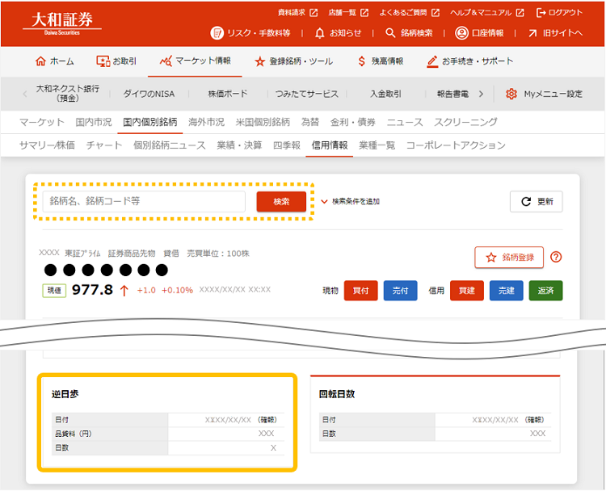The width and height of the screenshot is (606, 491).
Task: Select マーケット情報 in main navigation
Action: pyautogui.click(x=196, y=61)
